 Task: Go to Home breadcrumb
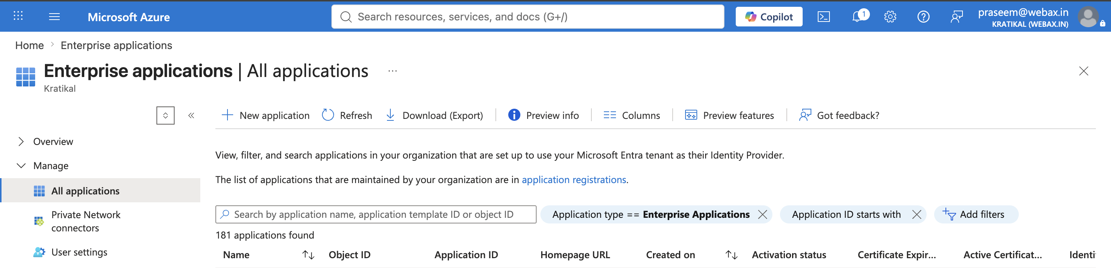click(29, 45)
